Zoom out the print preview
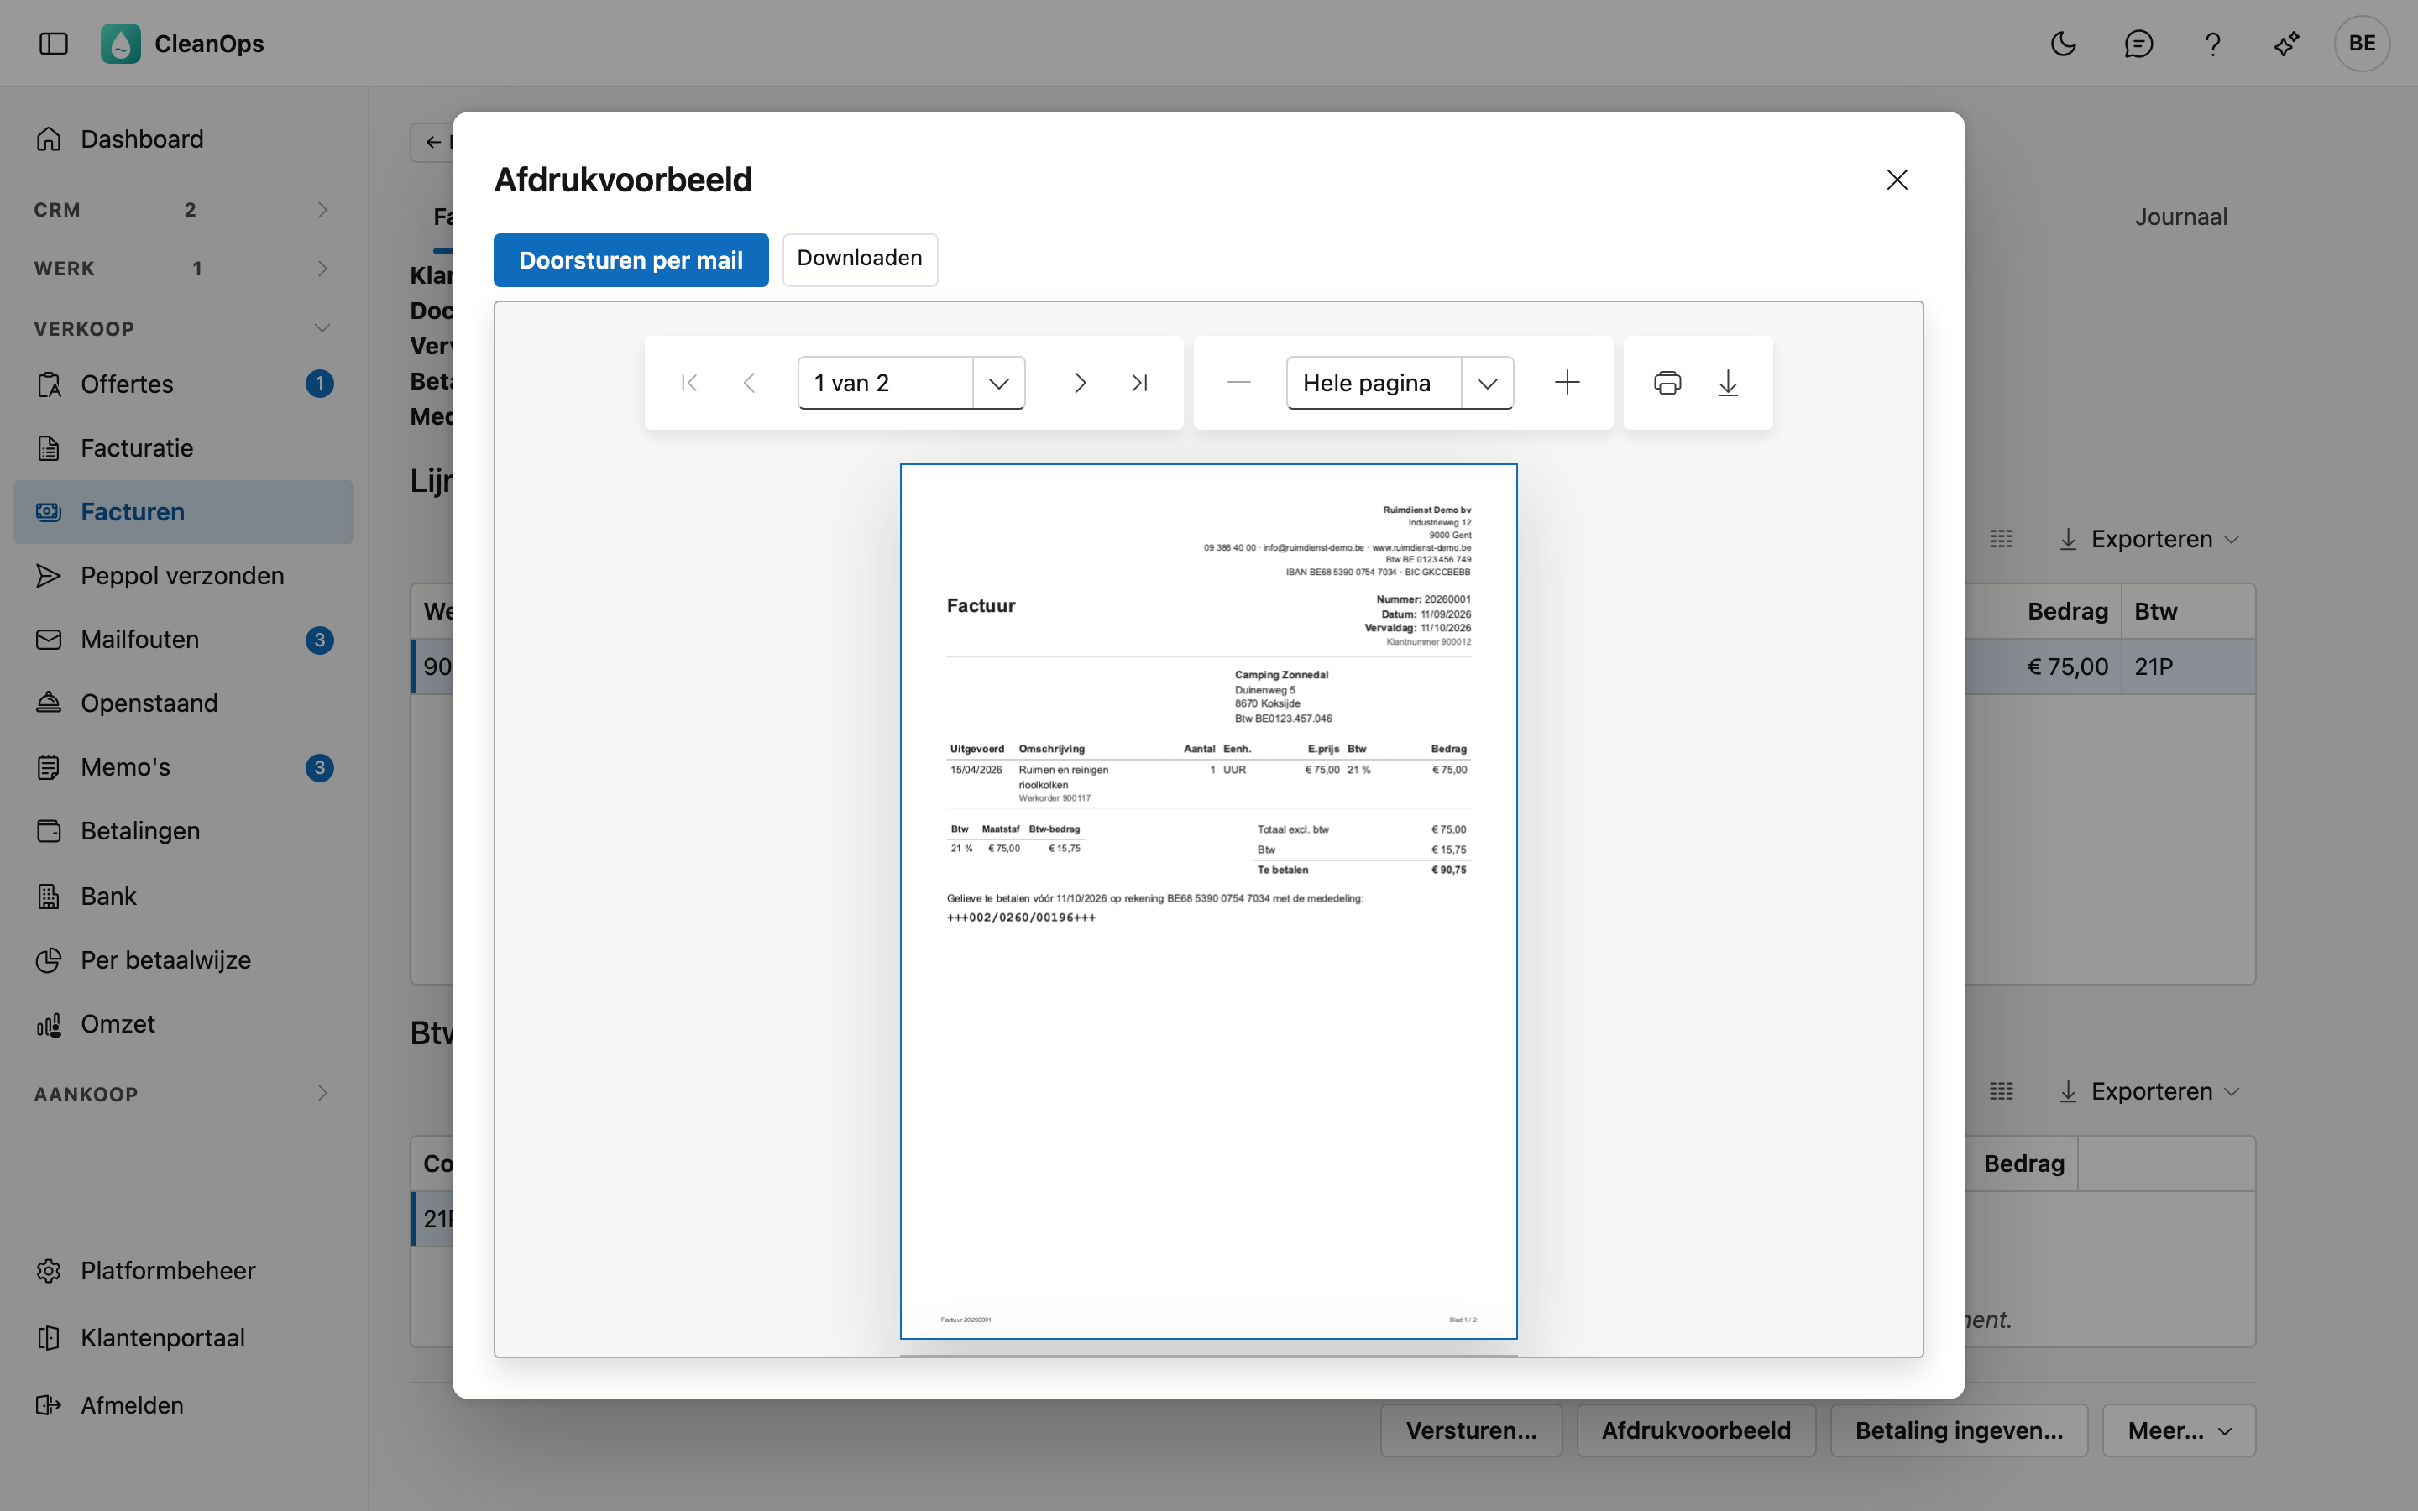2418x1511 pixels. [x=1239, y=383]
